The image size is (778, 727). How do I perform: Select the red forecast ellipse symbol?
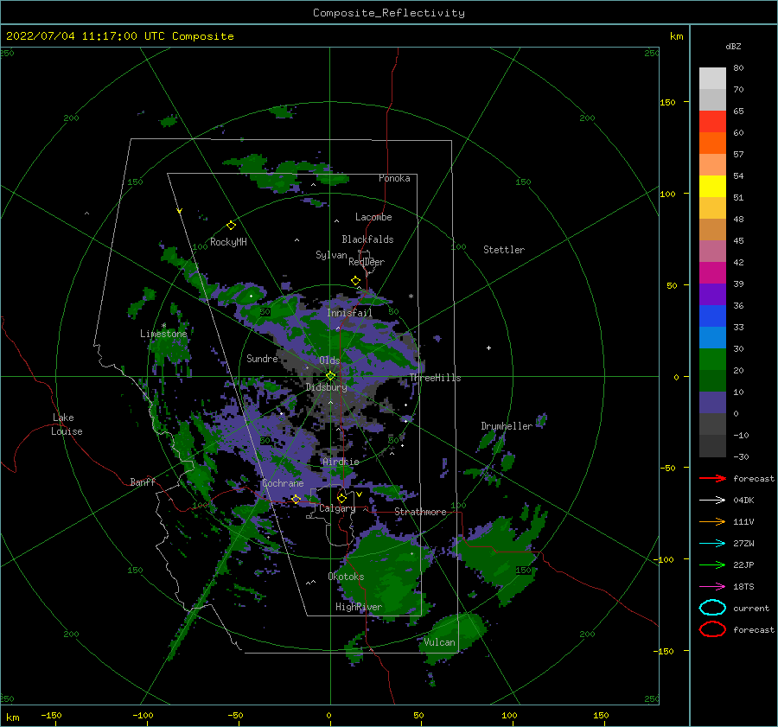pyautogui.click(x=712, y=629)
